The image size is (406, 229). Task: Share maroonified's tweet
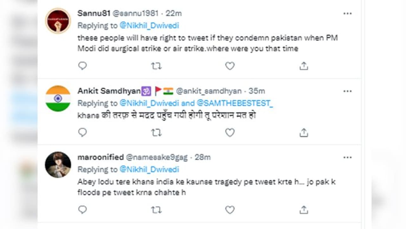[x=304, y=210]
